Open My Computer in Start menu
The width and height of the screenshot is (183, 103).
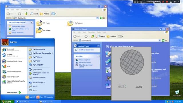[36, 65]
